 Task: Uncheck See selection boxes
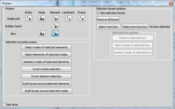[98, 13]
